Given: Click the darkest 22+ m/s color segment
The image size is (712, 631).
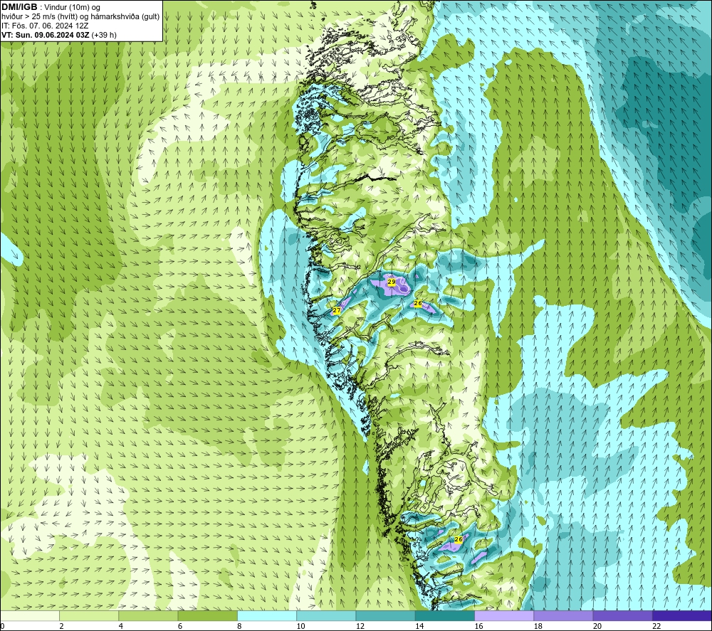Looking at the screenshot, I should coord(682,615).
